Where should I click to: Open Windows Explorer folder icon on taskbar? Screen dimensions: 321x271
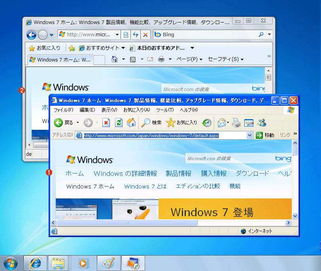click(59, 264)
